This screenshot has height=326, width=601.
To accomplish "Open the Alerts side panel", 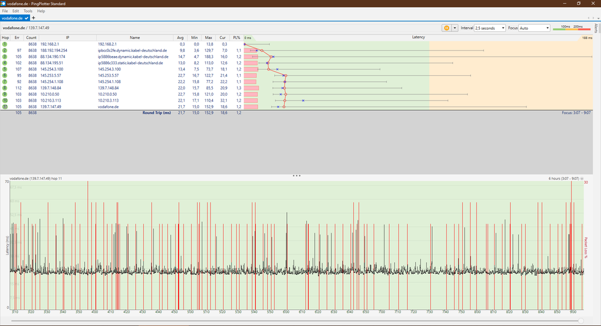I will [x=596, y=28].
